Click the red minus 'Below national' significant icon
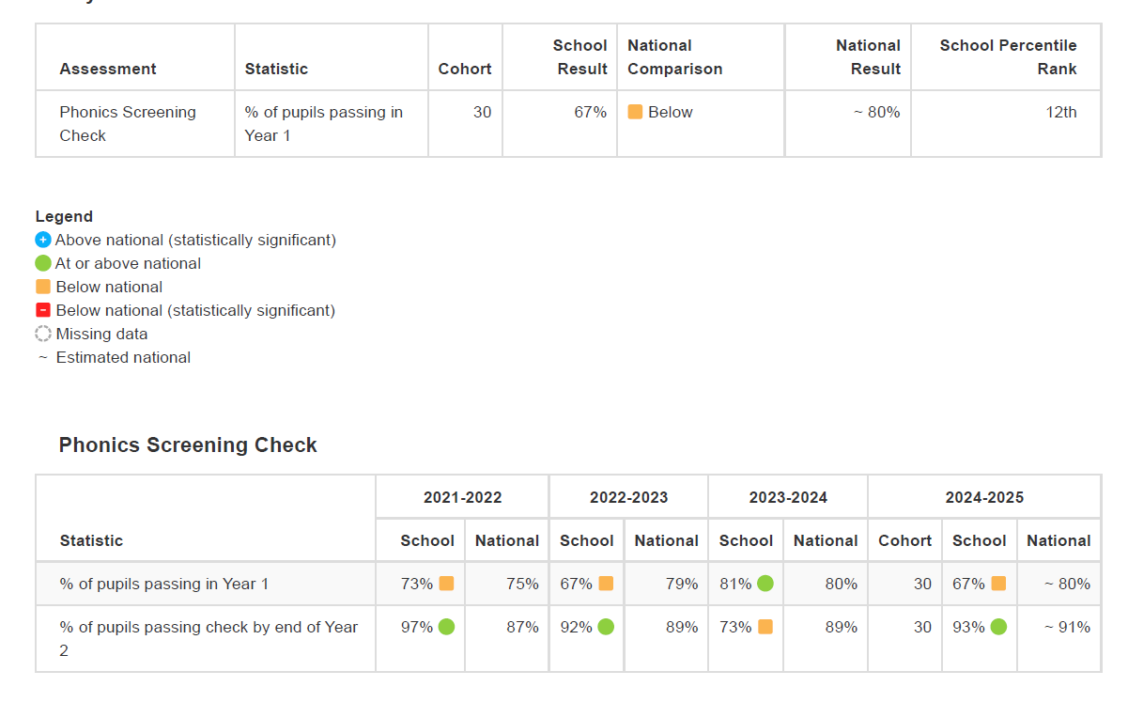 [x=43, y=310]
